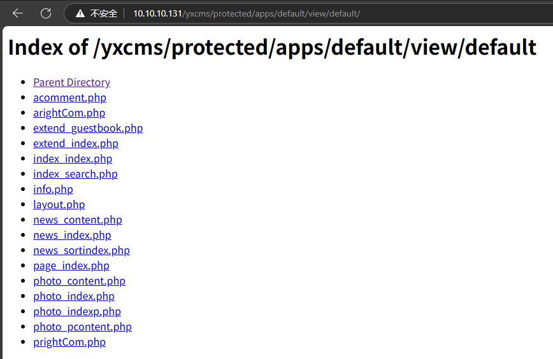Open acomment.php file link

[69, 97]
